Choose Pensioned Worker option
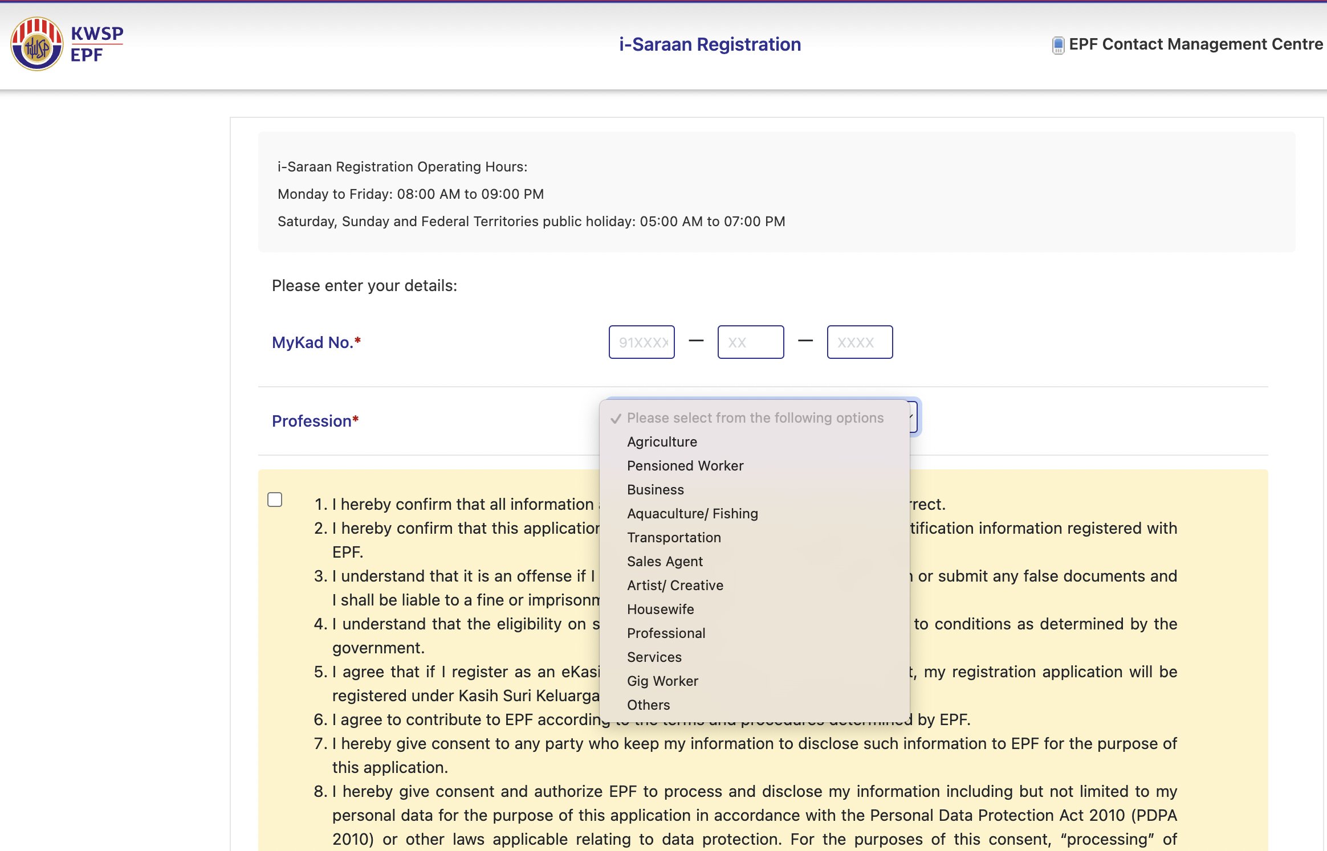Image resolution: width=1327 pixels, height=851 pixels. coord(685,466)
